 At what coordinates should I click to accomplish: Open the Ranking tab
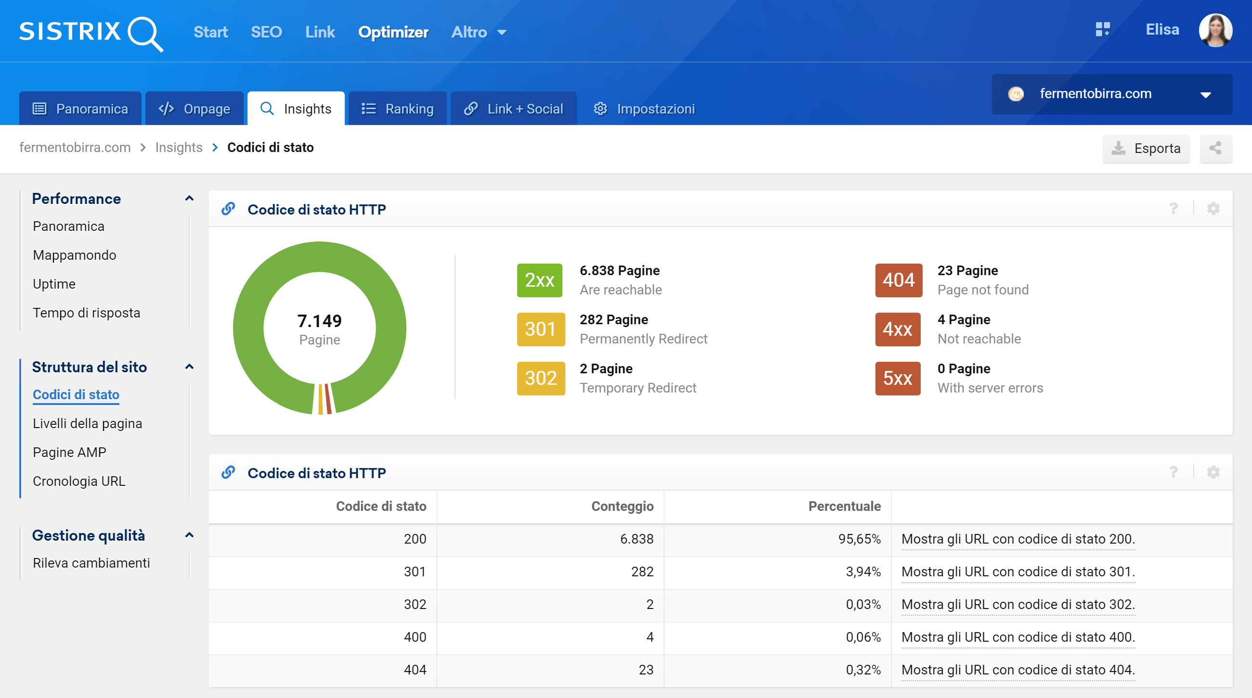click(398, 109)
